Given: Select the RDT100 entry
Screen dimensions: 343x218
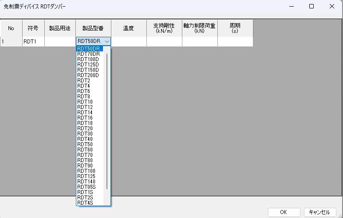Looking at the screenshot, I should (x=90, y=171).
